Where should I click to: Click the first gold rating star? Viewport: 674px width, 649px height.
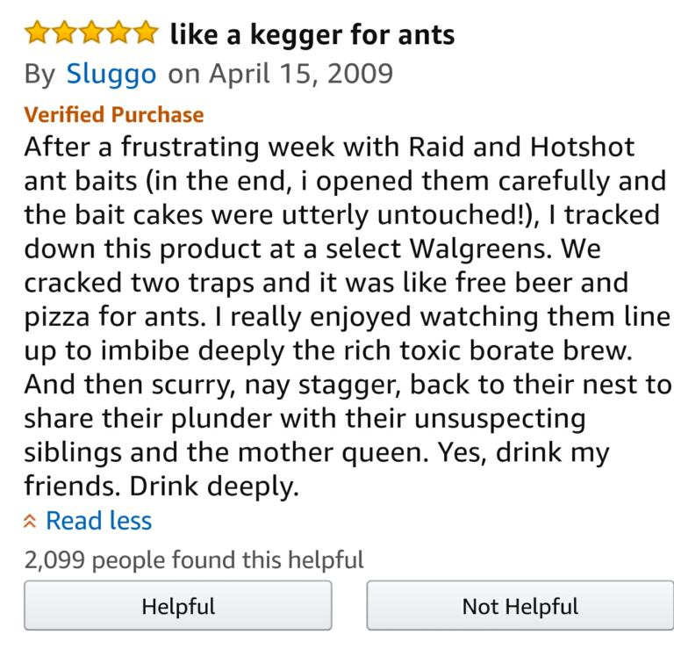tap(38, 33)
